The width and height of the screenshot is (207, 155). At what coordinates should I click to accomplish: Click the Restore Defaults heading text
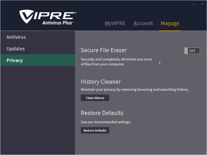[x=102, y=113]
